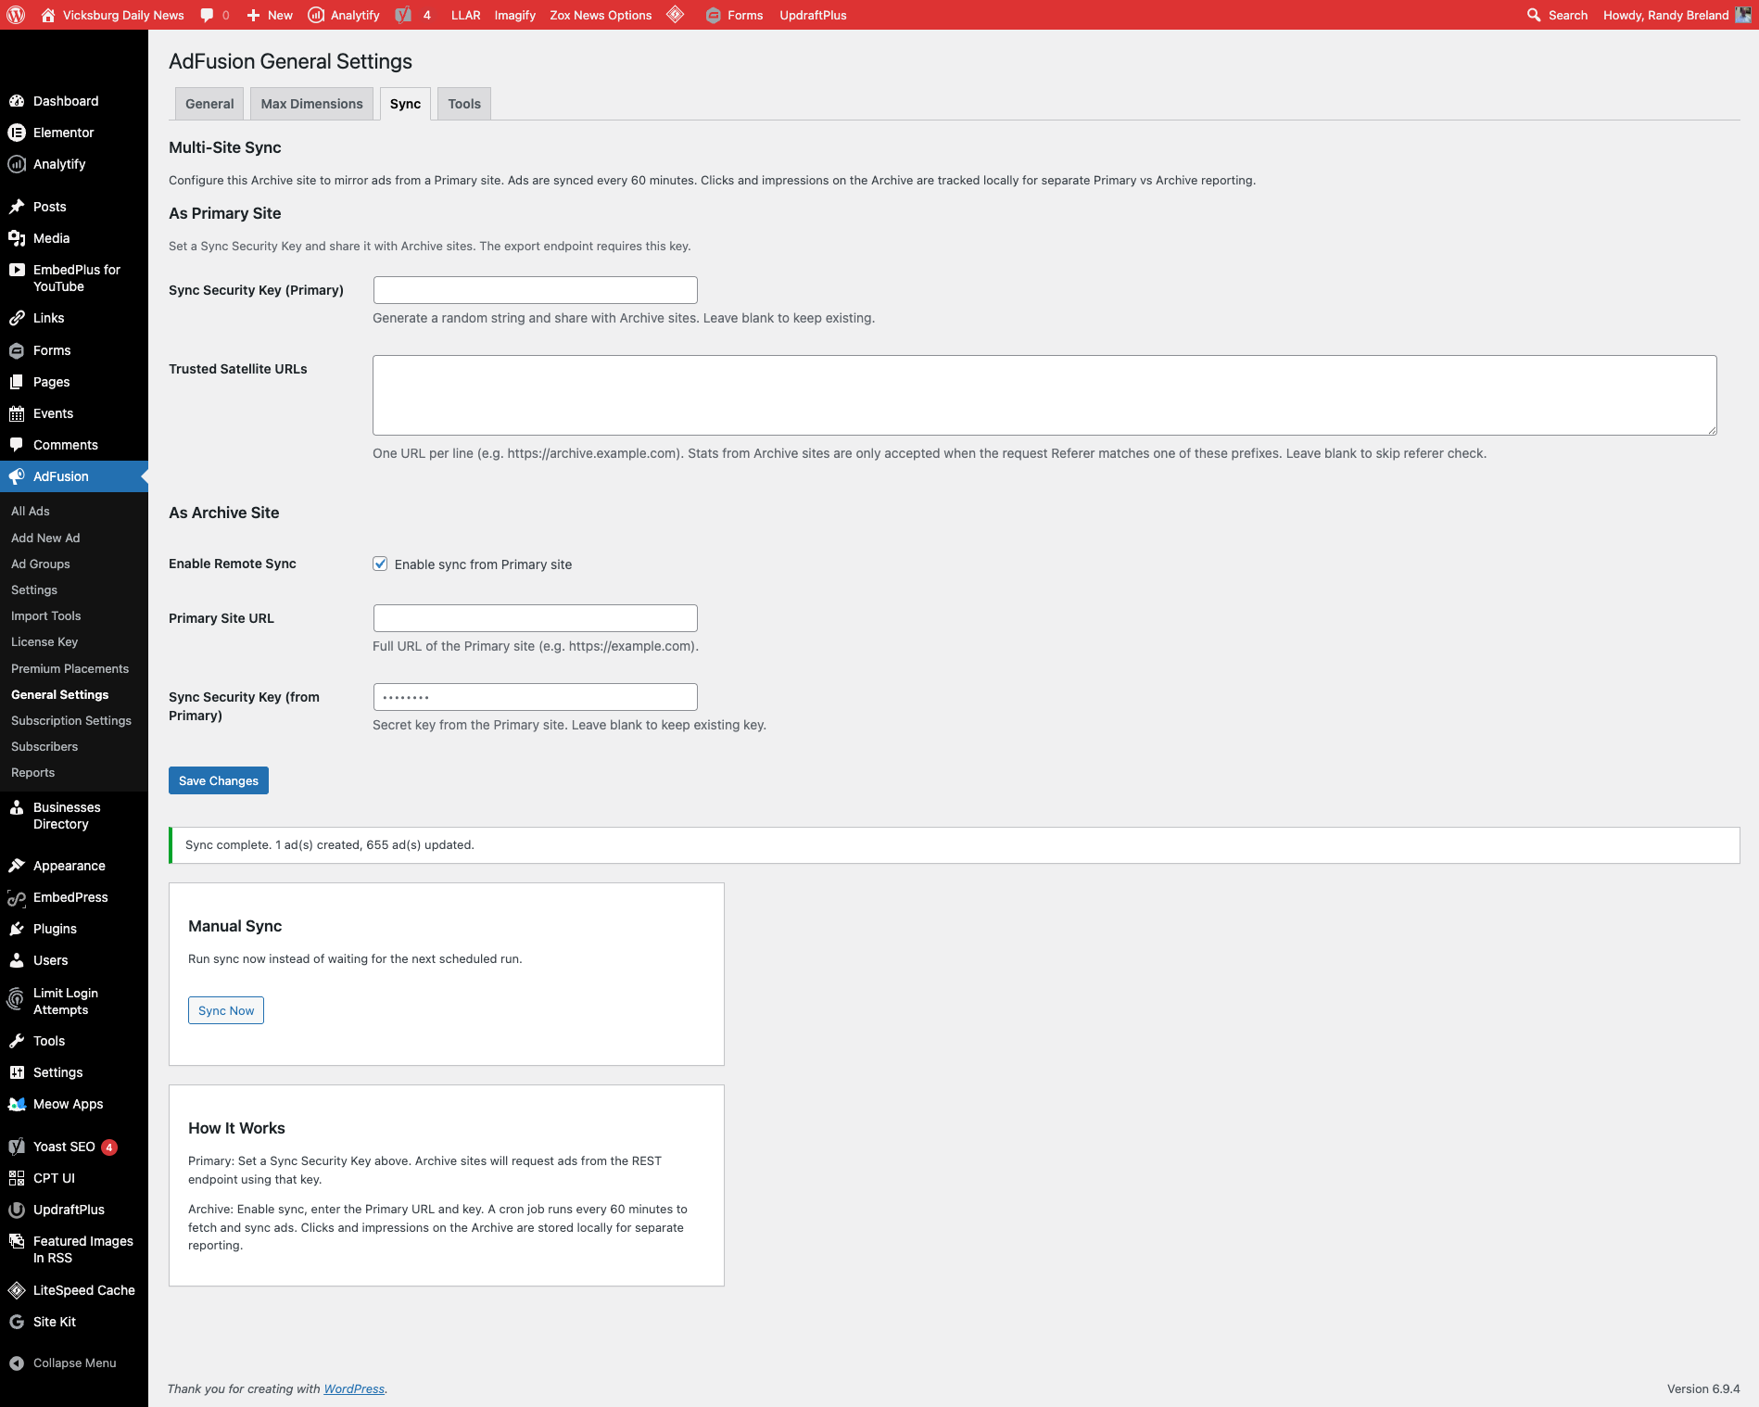The width and height of the screenshot is (1759, 1407).
Task: Open the WordPress logo menu
Action: point(16,15)
